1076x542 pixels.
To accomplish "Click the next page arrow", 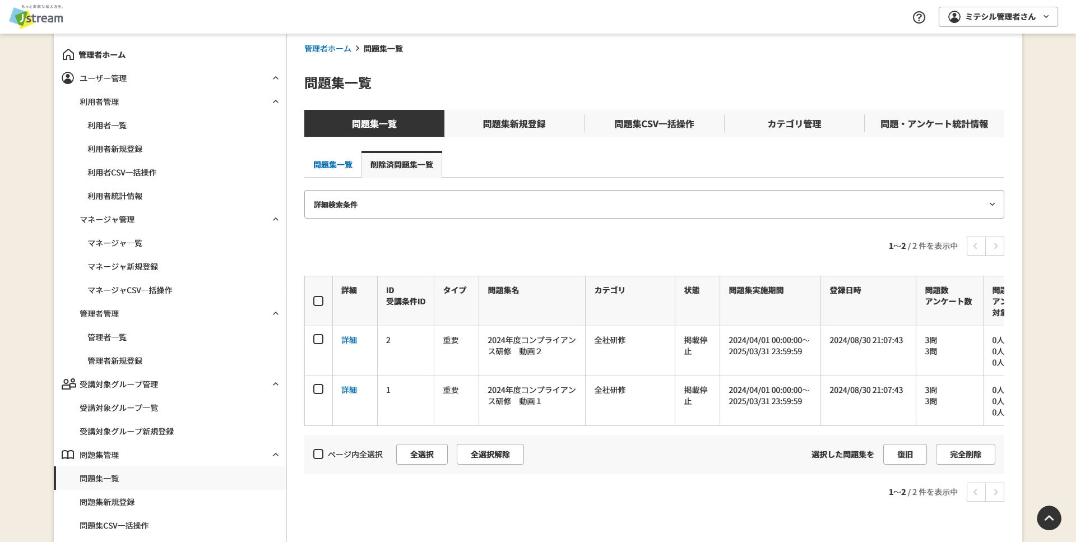I will coord(995,245).
